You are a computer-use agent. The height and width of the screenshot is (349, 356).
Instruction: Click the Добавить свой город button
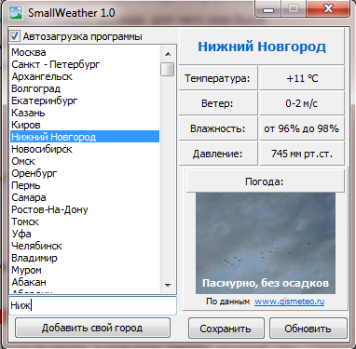[92, 328]
